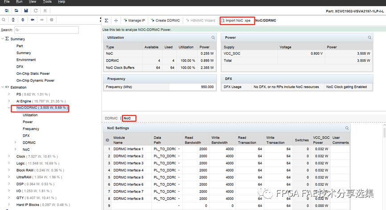Click the Create DDRMC button

coord(165,21)
